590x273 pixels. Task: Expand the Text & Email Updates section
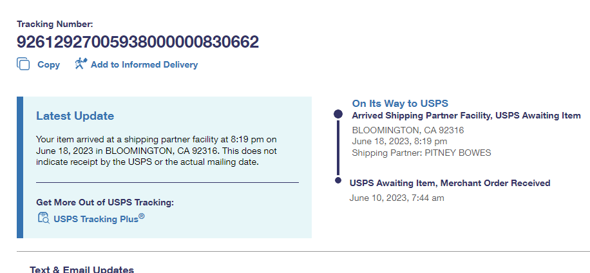coord(82,268)
